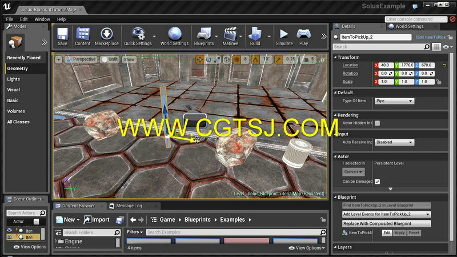Open the Help menu

click(61, 19)
